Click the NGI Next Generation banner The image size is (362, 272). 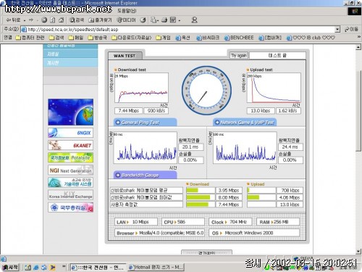coord(70,170)
